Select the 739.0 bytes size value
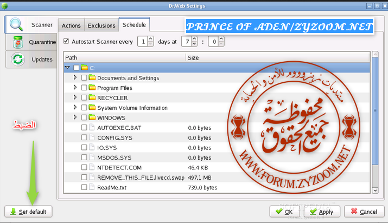388x223 pixels. click(202, 187)
